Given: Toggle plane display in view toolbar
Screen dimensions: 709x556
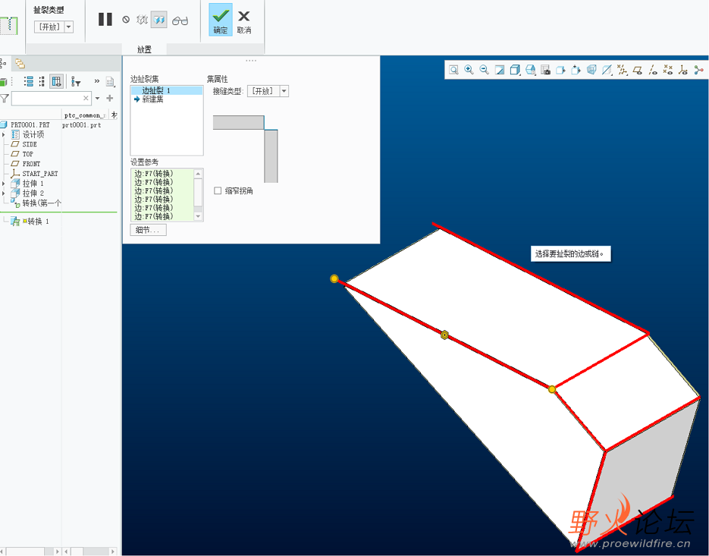Looking at the screenshot, I should coord(637,70).
